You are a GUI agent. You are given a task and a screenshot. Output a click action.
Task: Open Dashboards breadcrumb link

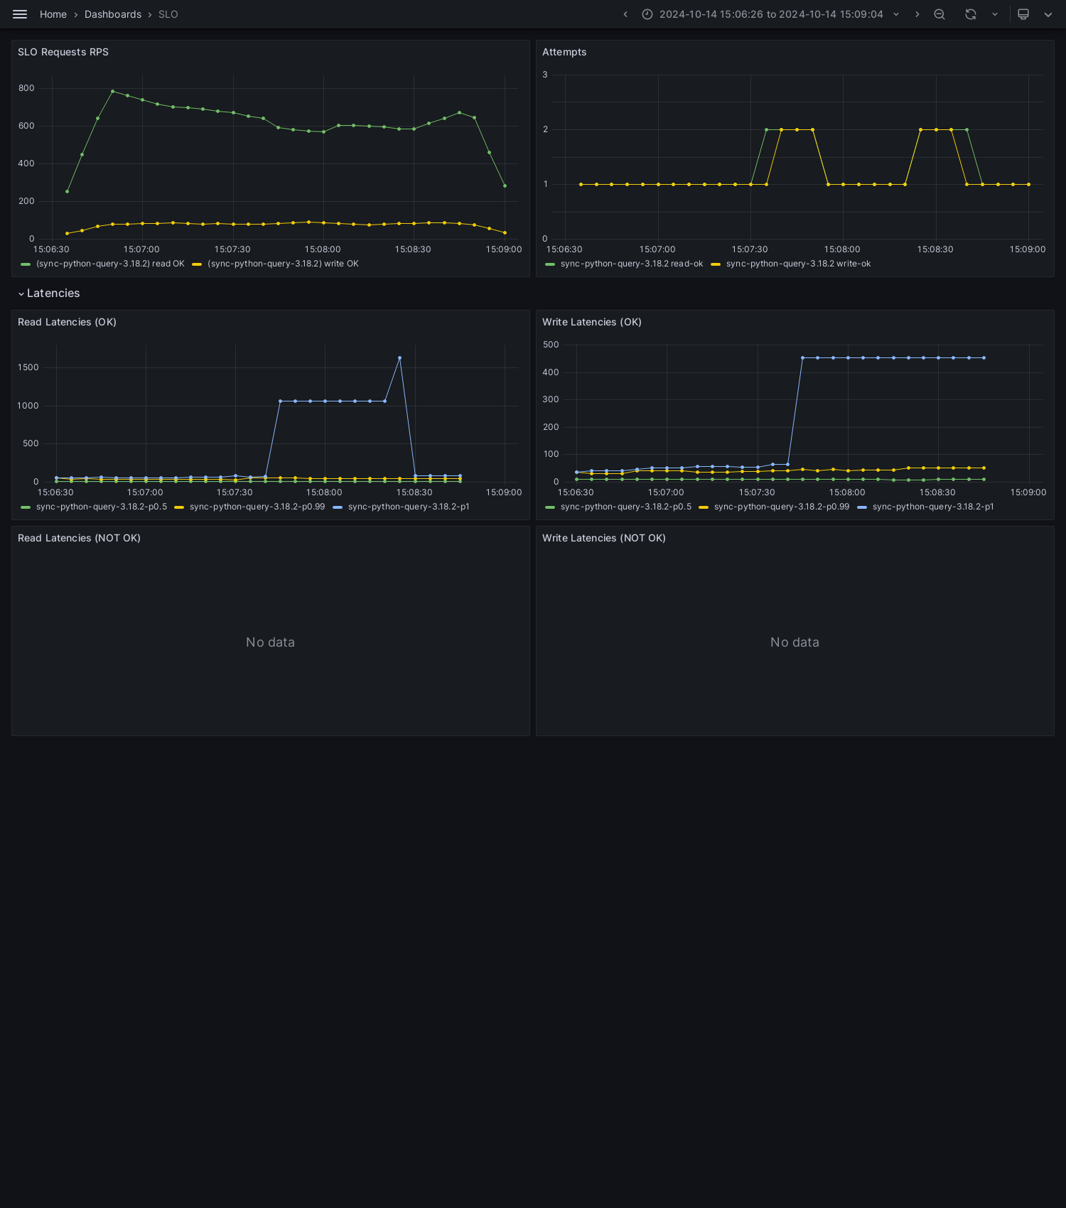pos(113,14)
